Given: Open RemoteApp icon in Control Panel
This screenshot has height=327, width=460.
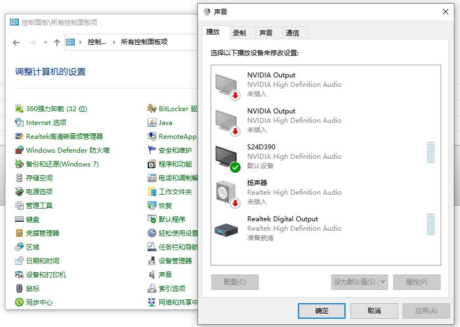Looking at the screenshot, I should point(151,136).
